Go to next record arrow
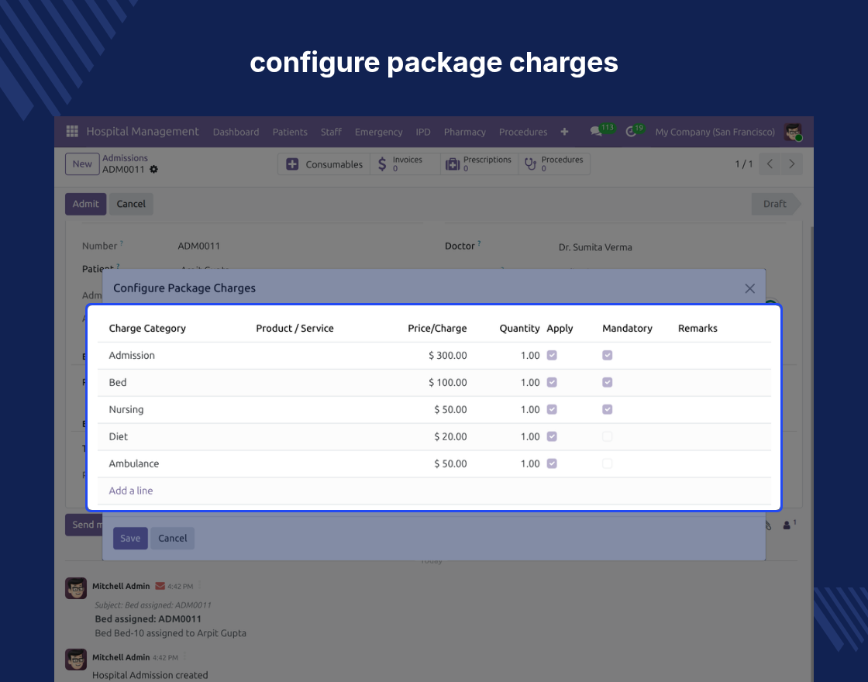Screen dimensions: 868x682 coord(791,164)
